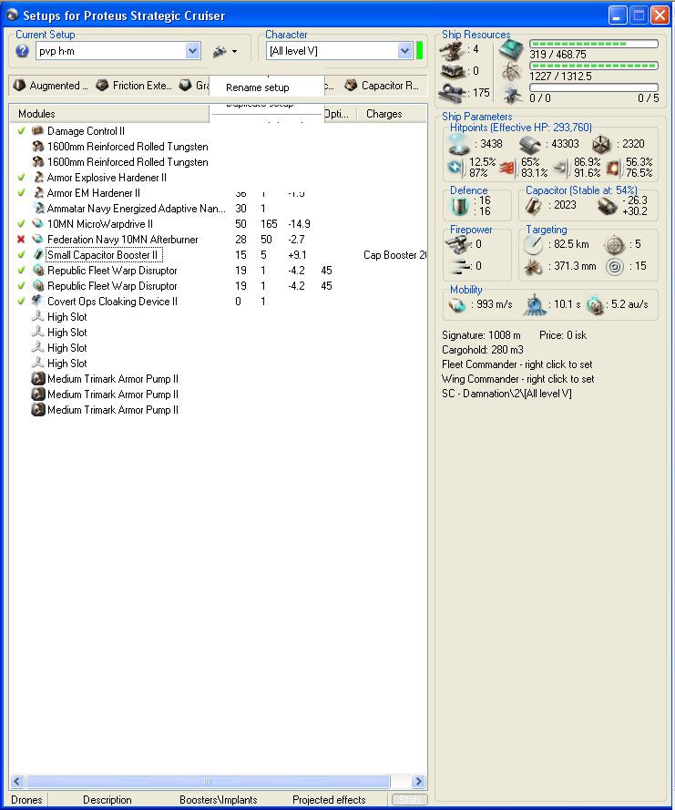
Task: Open the Description tab
Action: coord(107,800)
